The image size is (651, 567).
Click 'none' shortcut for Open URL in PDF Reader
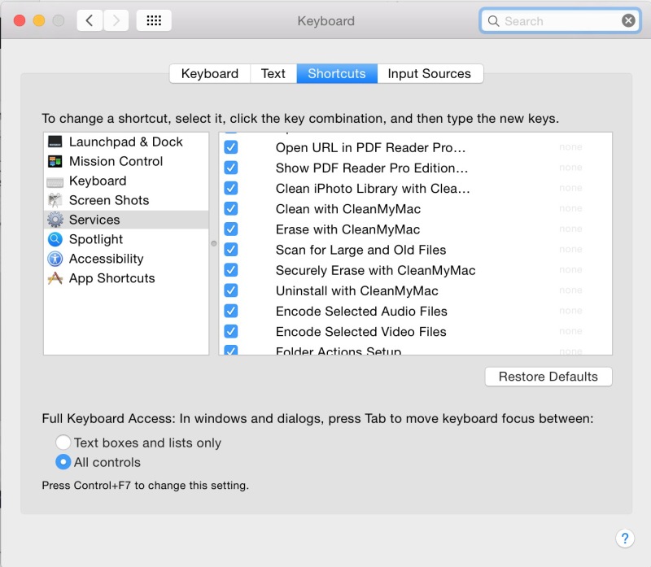[x=570, y=147]
